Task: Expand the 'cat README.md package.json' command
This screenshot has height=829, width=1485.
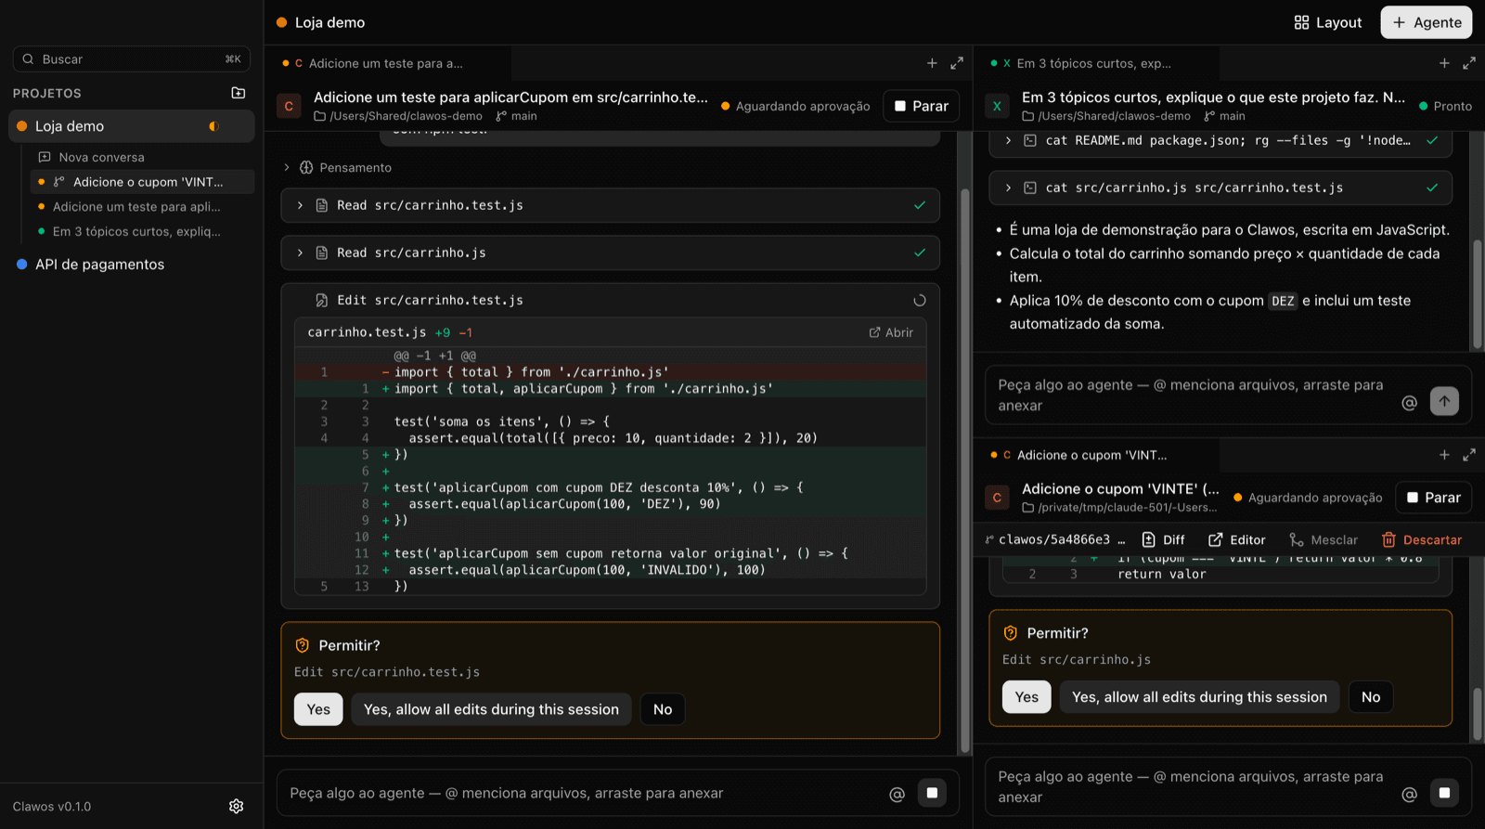Action: tap(1220, 140)
